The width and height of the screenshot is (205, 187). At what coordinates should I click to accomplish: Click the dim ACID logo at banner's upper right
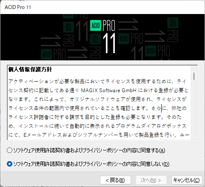click(x=173, y=23)
